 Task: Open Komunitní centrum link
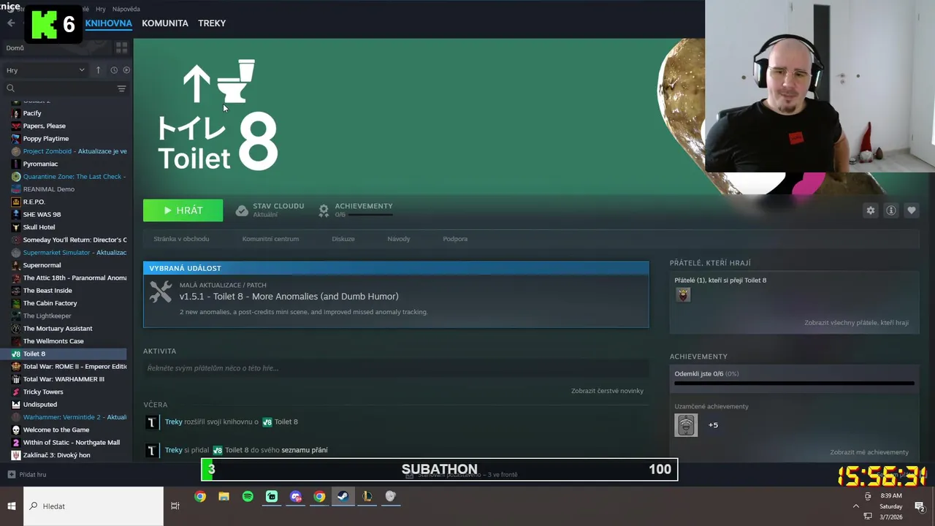click(x=270, y=239)
